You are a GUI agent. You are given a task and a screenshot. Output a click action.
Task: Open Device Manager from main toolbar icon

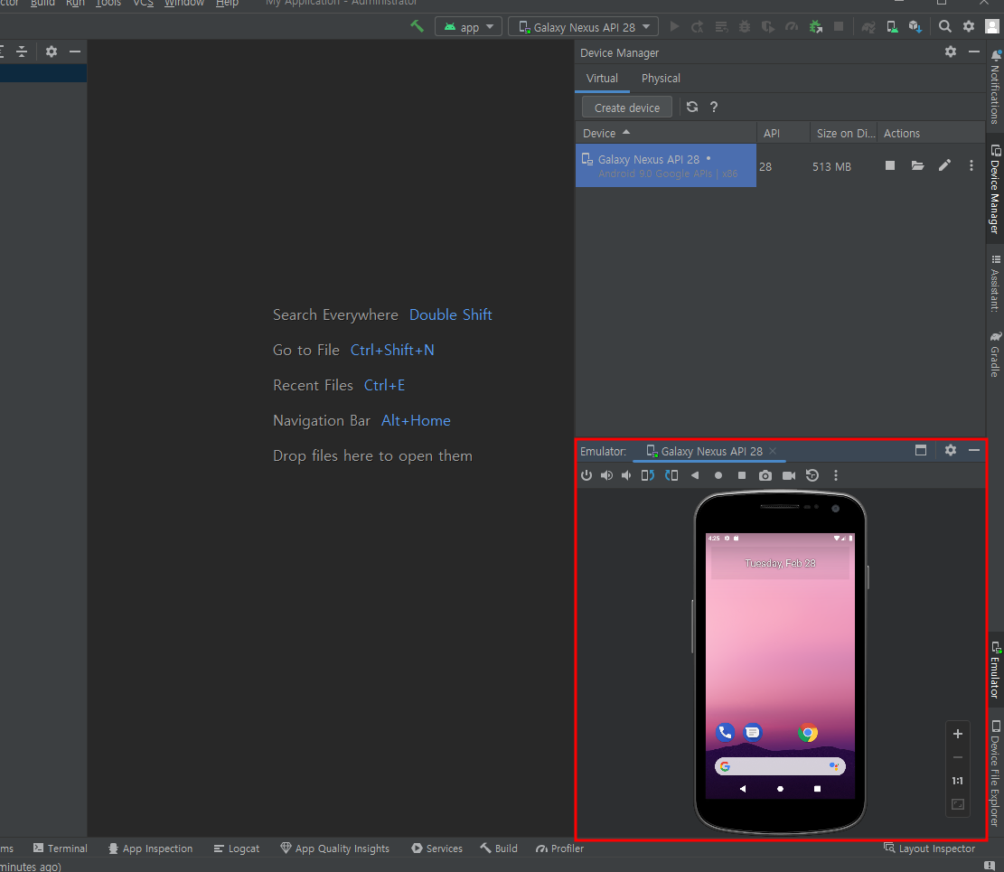point(892,26)
